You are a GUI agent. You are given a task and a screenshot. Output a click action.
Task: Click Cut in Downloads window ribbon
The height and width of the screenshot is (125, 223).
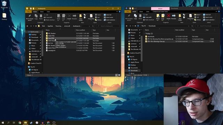(x=146, y=15)
